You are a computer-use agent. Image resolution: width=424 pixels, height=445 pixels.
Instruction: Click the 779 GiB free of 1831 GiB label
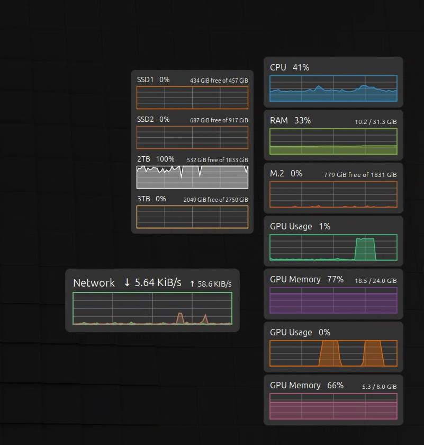[x=360, y=175]
